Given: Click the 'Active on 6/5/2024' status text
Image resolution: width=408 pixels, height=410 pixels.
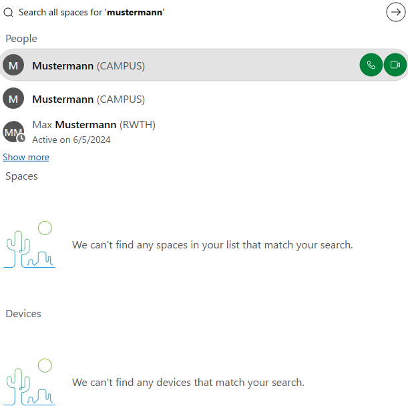Looking at the screenshot, I should click(x=71, y=140).
